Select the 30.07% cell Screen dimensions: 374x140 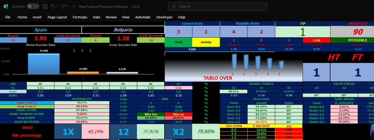tap(178, 118)
